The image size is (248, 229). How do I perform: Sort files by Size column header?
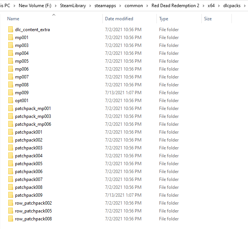pyautogui.click(x=208, y=19)
